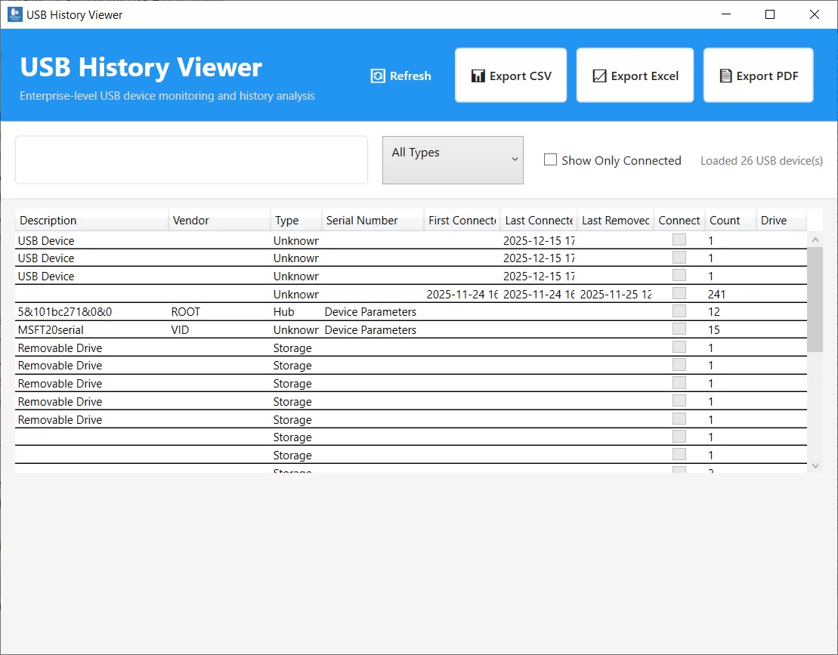The width and height of the screenshot is (838, 655).
Task: Toggle Connected checkbox in the ROOT Hub row
Action: (679, 311)
